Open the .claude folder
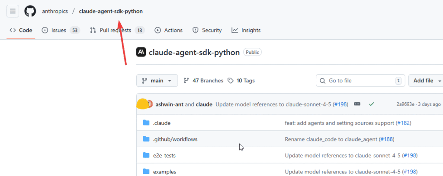Viewport: 443px width, 176px height. coord(162,123)
